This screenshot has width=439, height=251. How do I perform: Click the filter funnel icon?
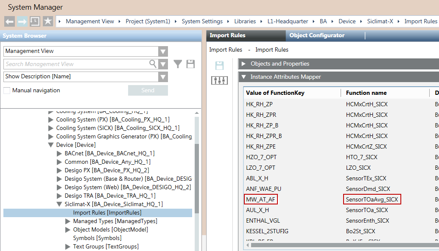[x=178, y=64]
